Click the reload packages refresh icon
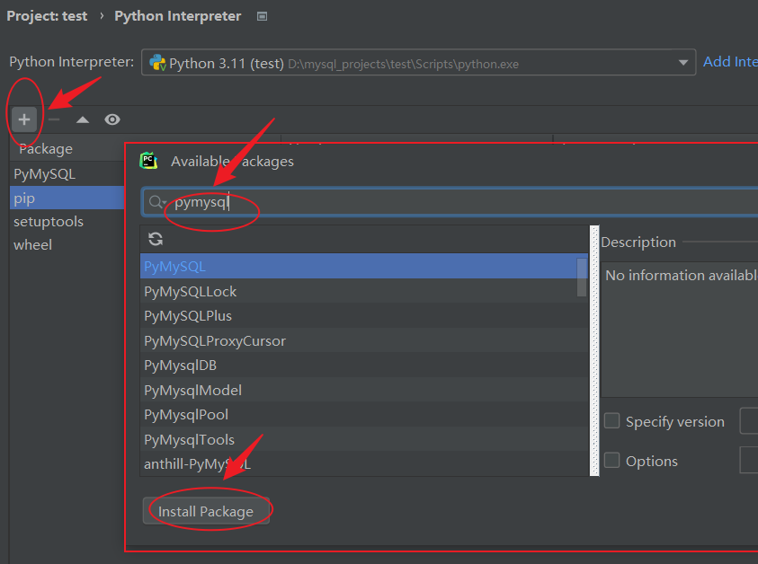758x564 pixels. click(156, 239)
